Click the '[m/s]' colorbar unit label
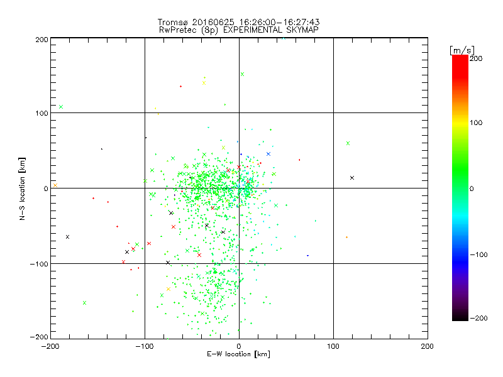 (x=462, y=50)
